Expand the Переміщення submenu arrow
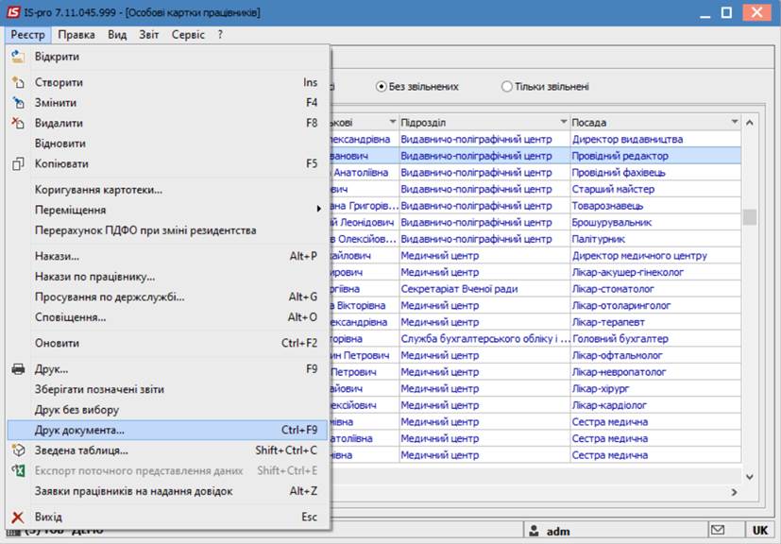 pyautogui.click(x=319, y=209)
